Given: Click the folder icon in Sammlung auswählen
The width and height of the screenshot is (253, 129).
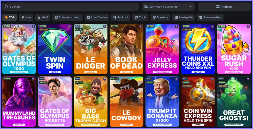Looking at the screenshot, I should pyautogui.click(x=146, y=7).
